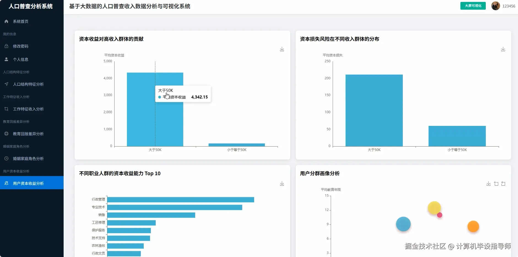Image resolution: width=518 pixels, height=257 pixels.
Task: Click the 大屏可视化 button
Action: coord(473,6)
